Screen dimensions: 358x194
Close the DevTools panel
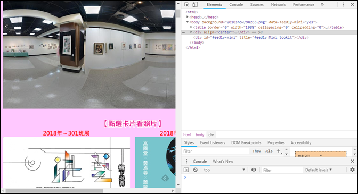coord(352,5)
